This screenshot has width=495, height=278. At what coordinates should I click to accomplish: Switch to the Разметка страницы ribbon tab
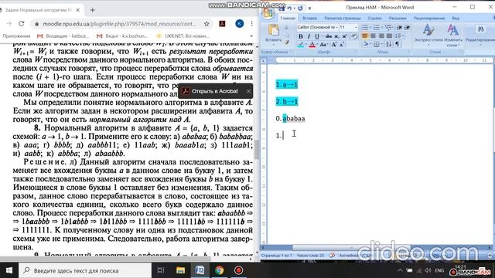(343, 19)
